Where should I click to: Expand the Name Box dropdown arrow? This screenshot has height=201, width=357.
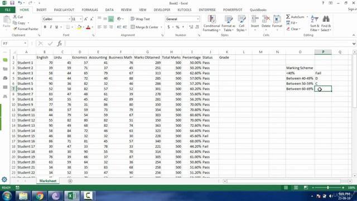click(x=25, y=44)
